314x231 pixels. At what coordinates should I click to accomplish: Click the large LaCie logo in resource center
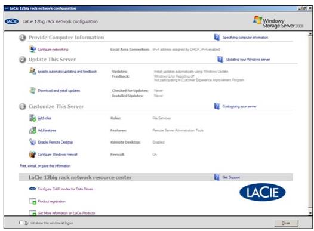[x=262, y=192]
